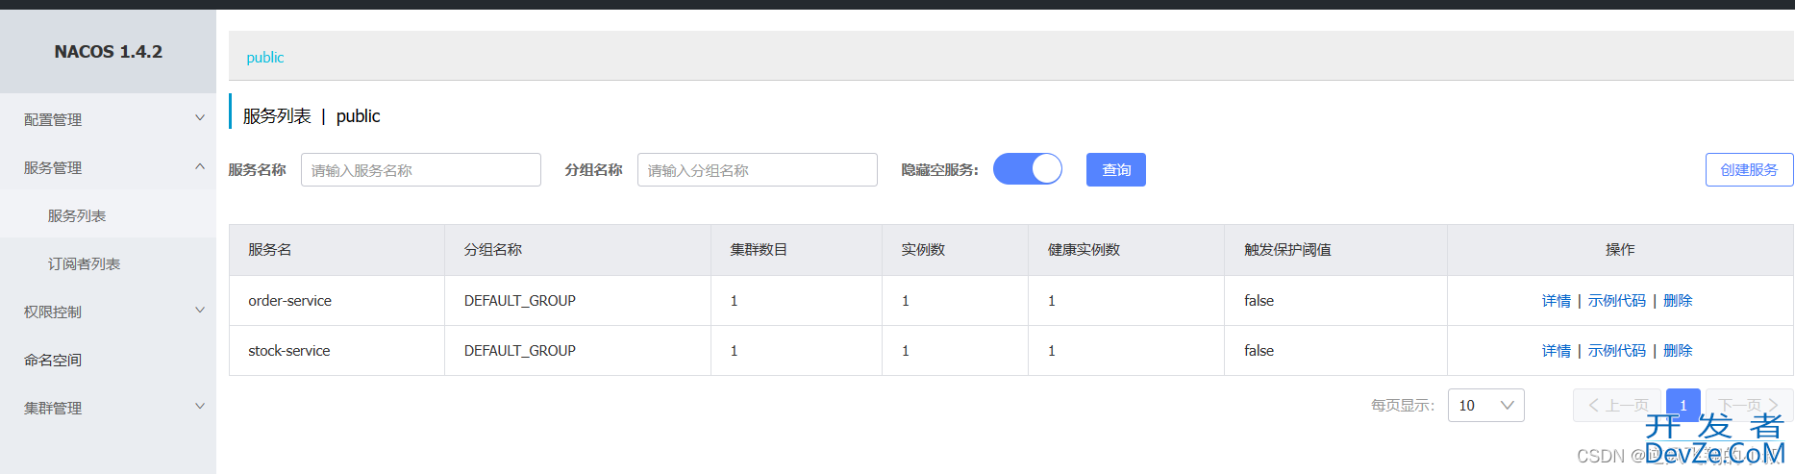Viewport: 1795px width, 474px height.
Task: Click the 下一页 next page button
Action: point(1749,406)
